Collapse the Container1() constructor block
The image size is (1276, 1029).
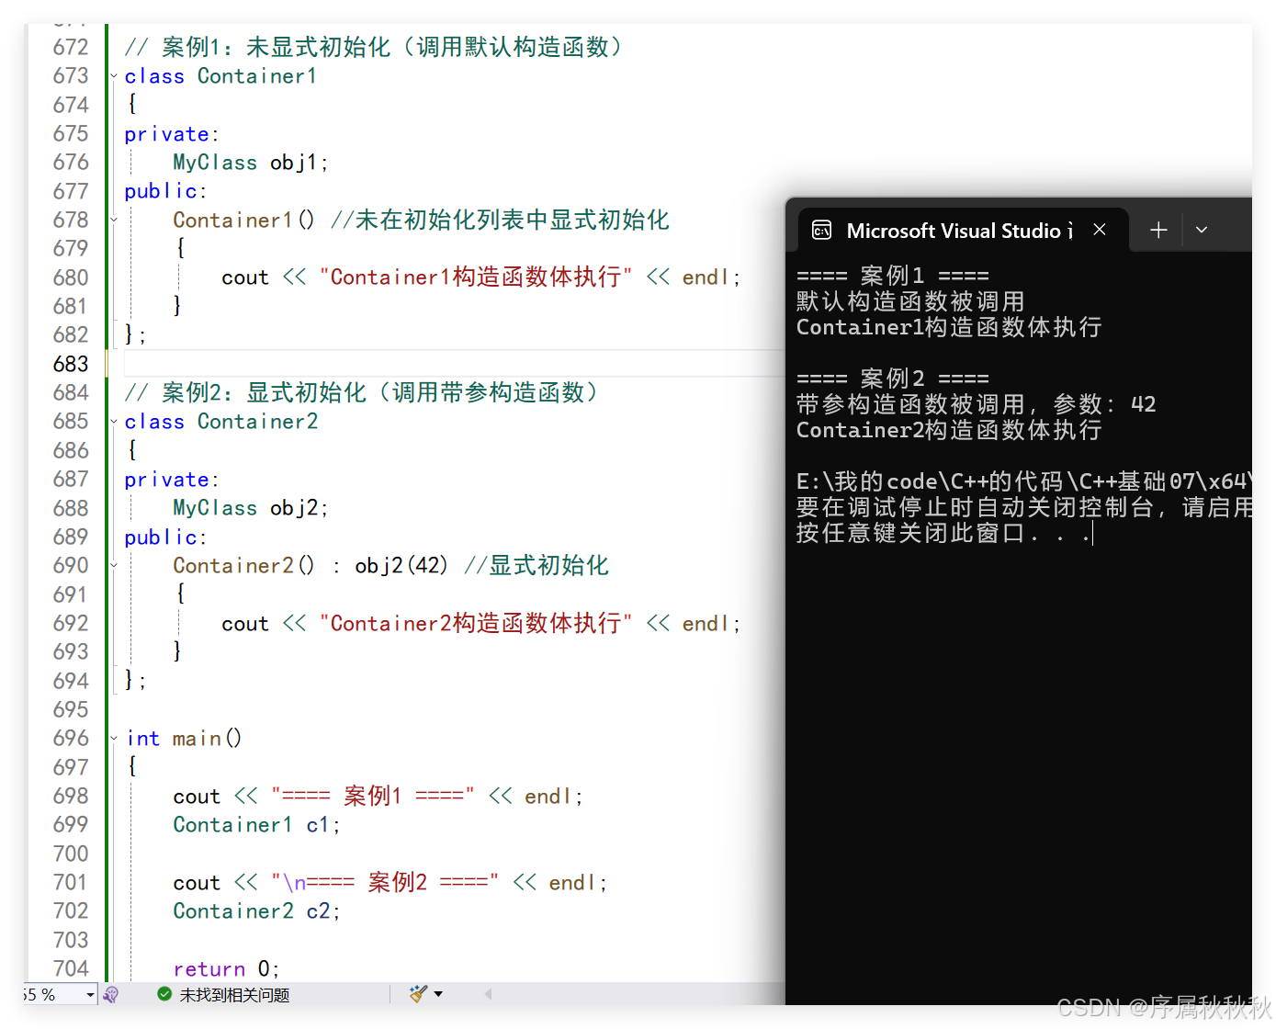click(x=114, y=220)
